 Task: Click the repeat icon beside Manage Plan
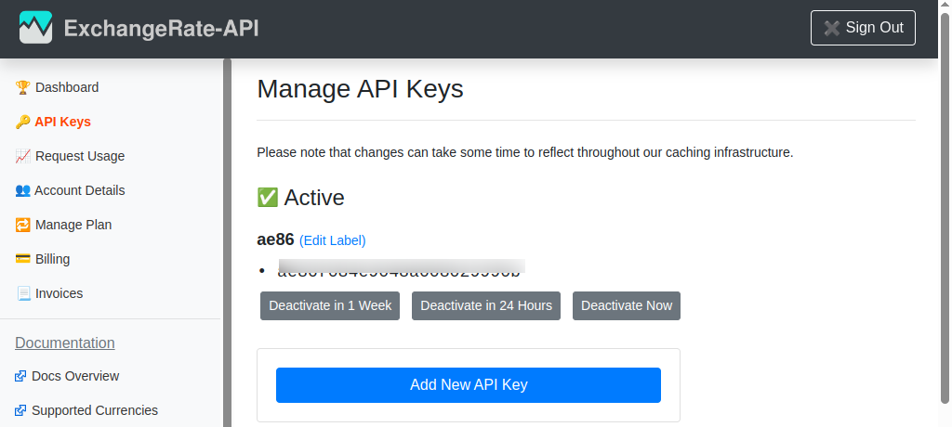(x=22, y=225)
